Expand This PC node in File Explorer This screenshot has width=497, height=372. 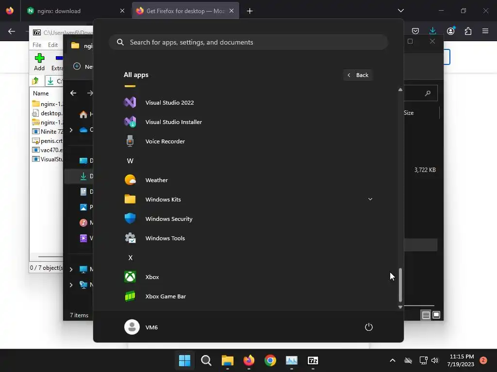pyautogui.click(x=71, y=269)
